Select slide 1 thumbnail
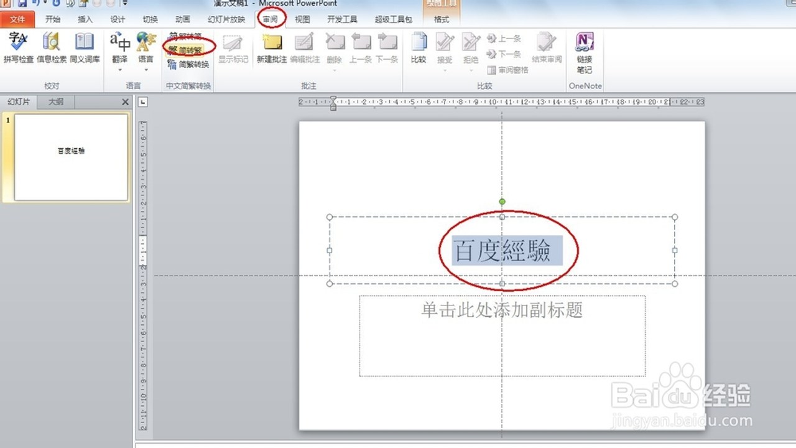 (71, 157)
